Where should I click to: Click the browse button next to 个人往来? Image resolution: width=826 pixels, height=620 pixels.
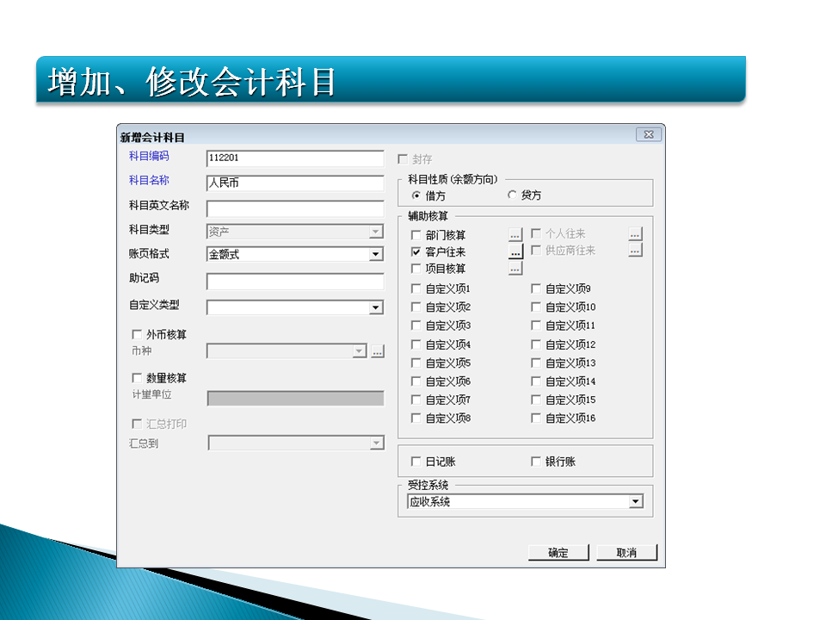(x=635, y=233)
